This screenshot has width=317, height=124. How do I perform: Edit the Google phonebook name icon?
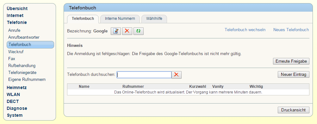click(116, 31)
